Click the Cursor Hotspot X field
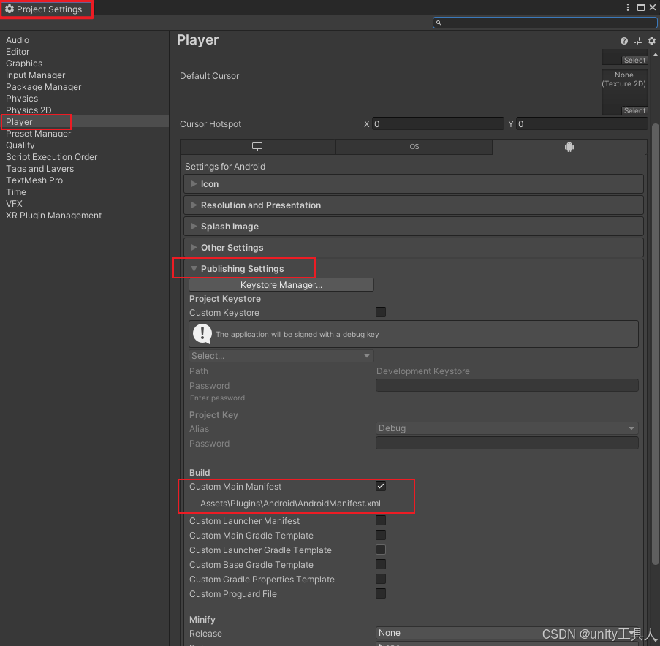 pos(438,124)
